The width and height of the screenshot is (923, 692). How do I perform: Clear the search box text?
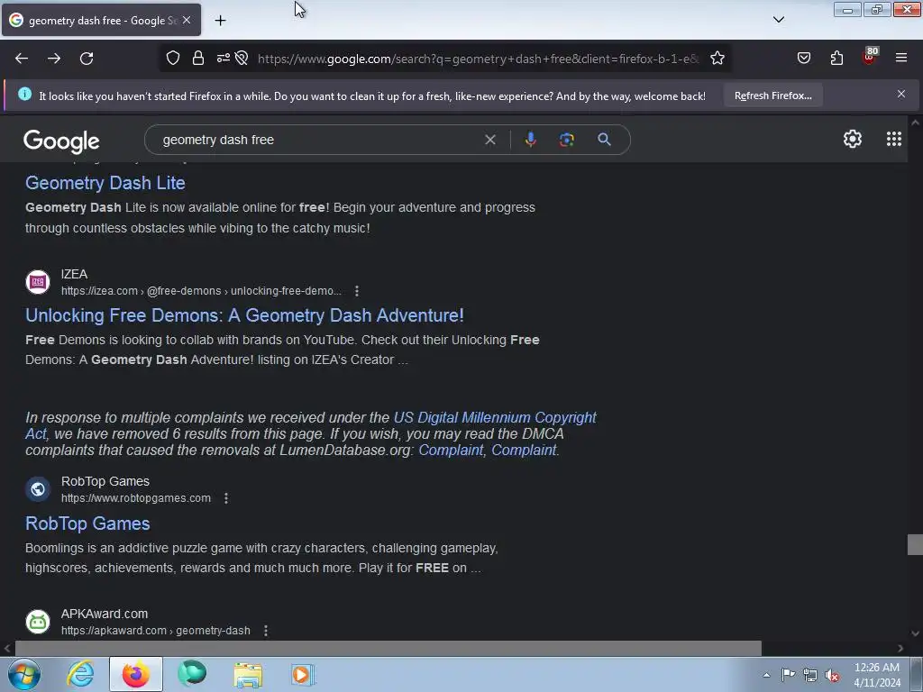pos(489,140)
